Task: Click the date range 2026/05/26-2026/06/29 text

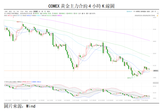Action: pyautogui.click(x=145, y=15)
